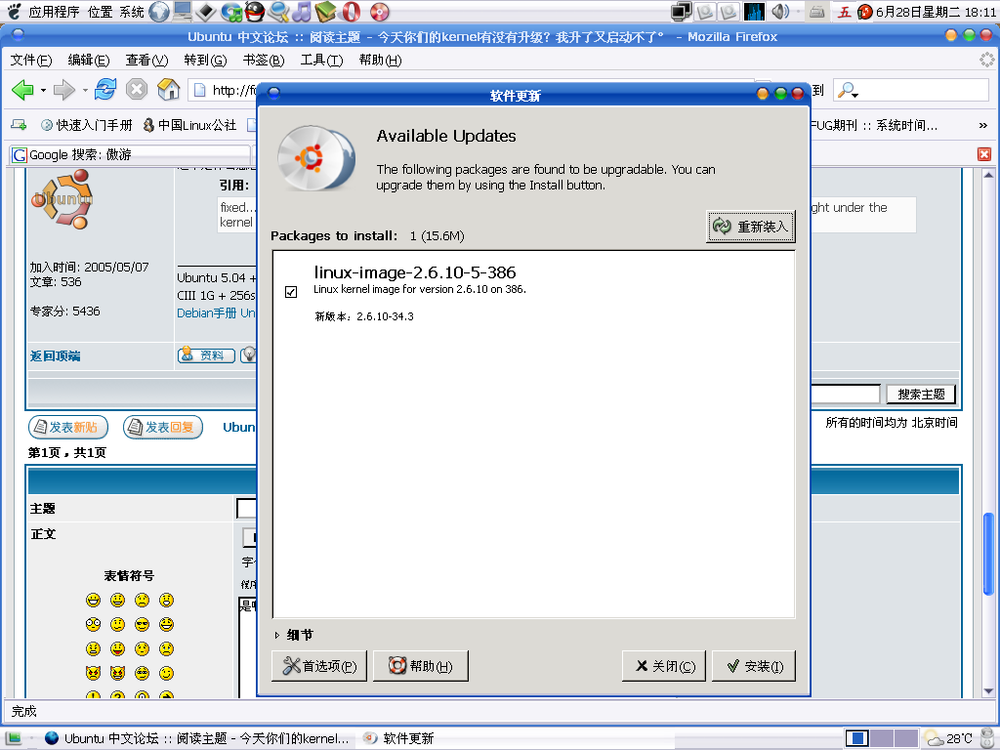Click the big grinning smiley emoticon in first row
The image size is (1000, 750).
click(x=93, y=601)
